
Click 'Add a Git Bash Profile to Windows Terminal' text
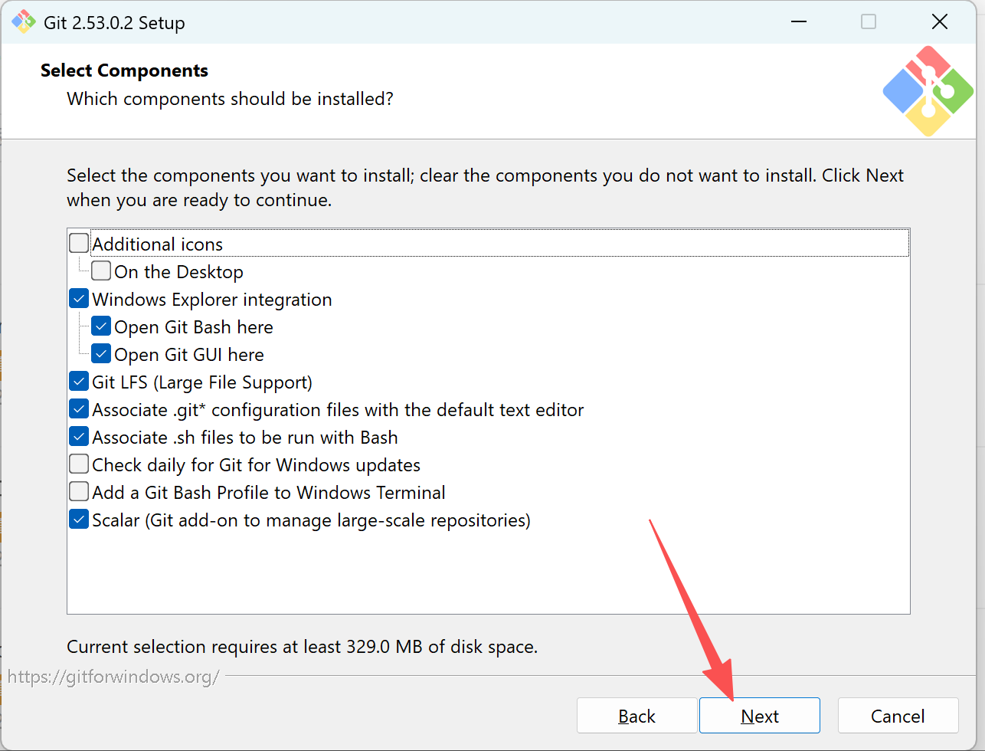[x=269, y=493]
